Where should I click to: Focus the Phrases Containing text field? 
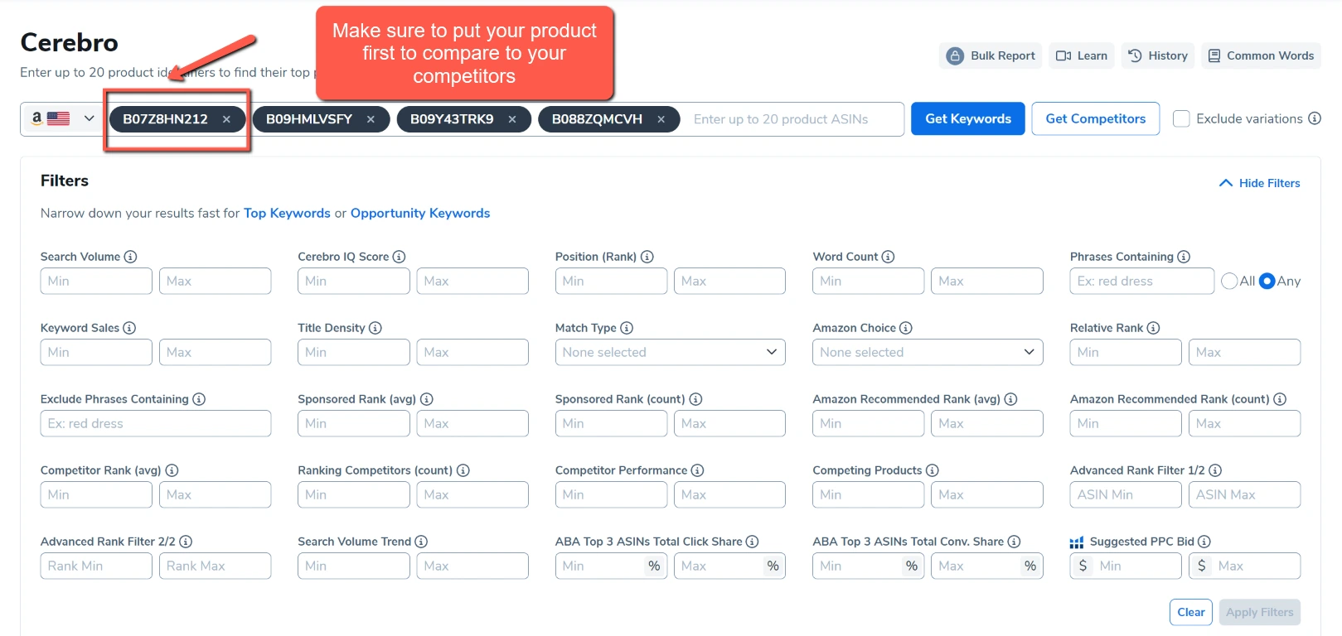coord(1142,281)
